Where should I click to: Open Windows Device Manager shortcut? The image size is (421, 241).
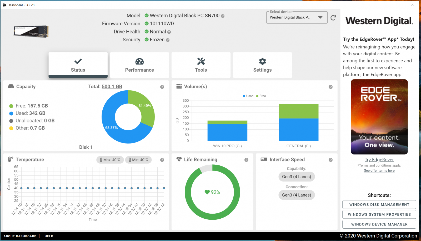379,224
